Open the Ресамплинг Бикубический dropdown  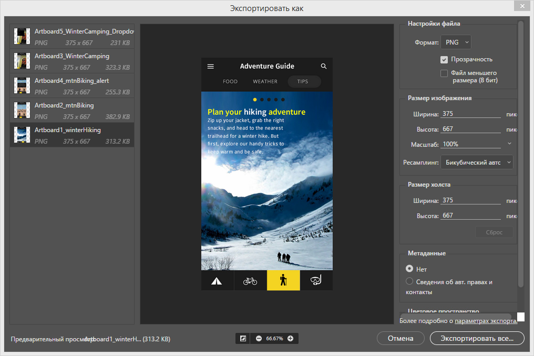tap(476, 163)
